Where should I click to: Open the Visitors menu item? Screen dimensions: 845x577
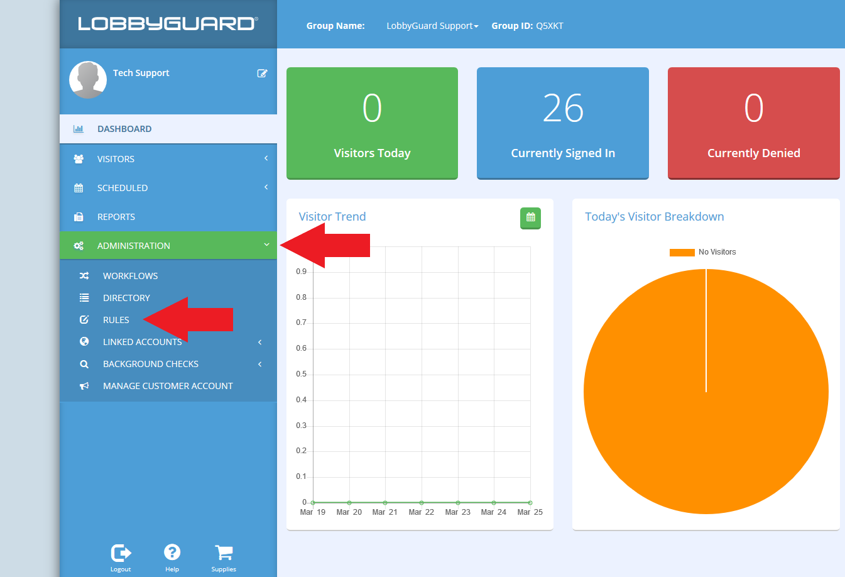168,159
